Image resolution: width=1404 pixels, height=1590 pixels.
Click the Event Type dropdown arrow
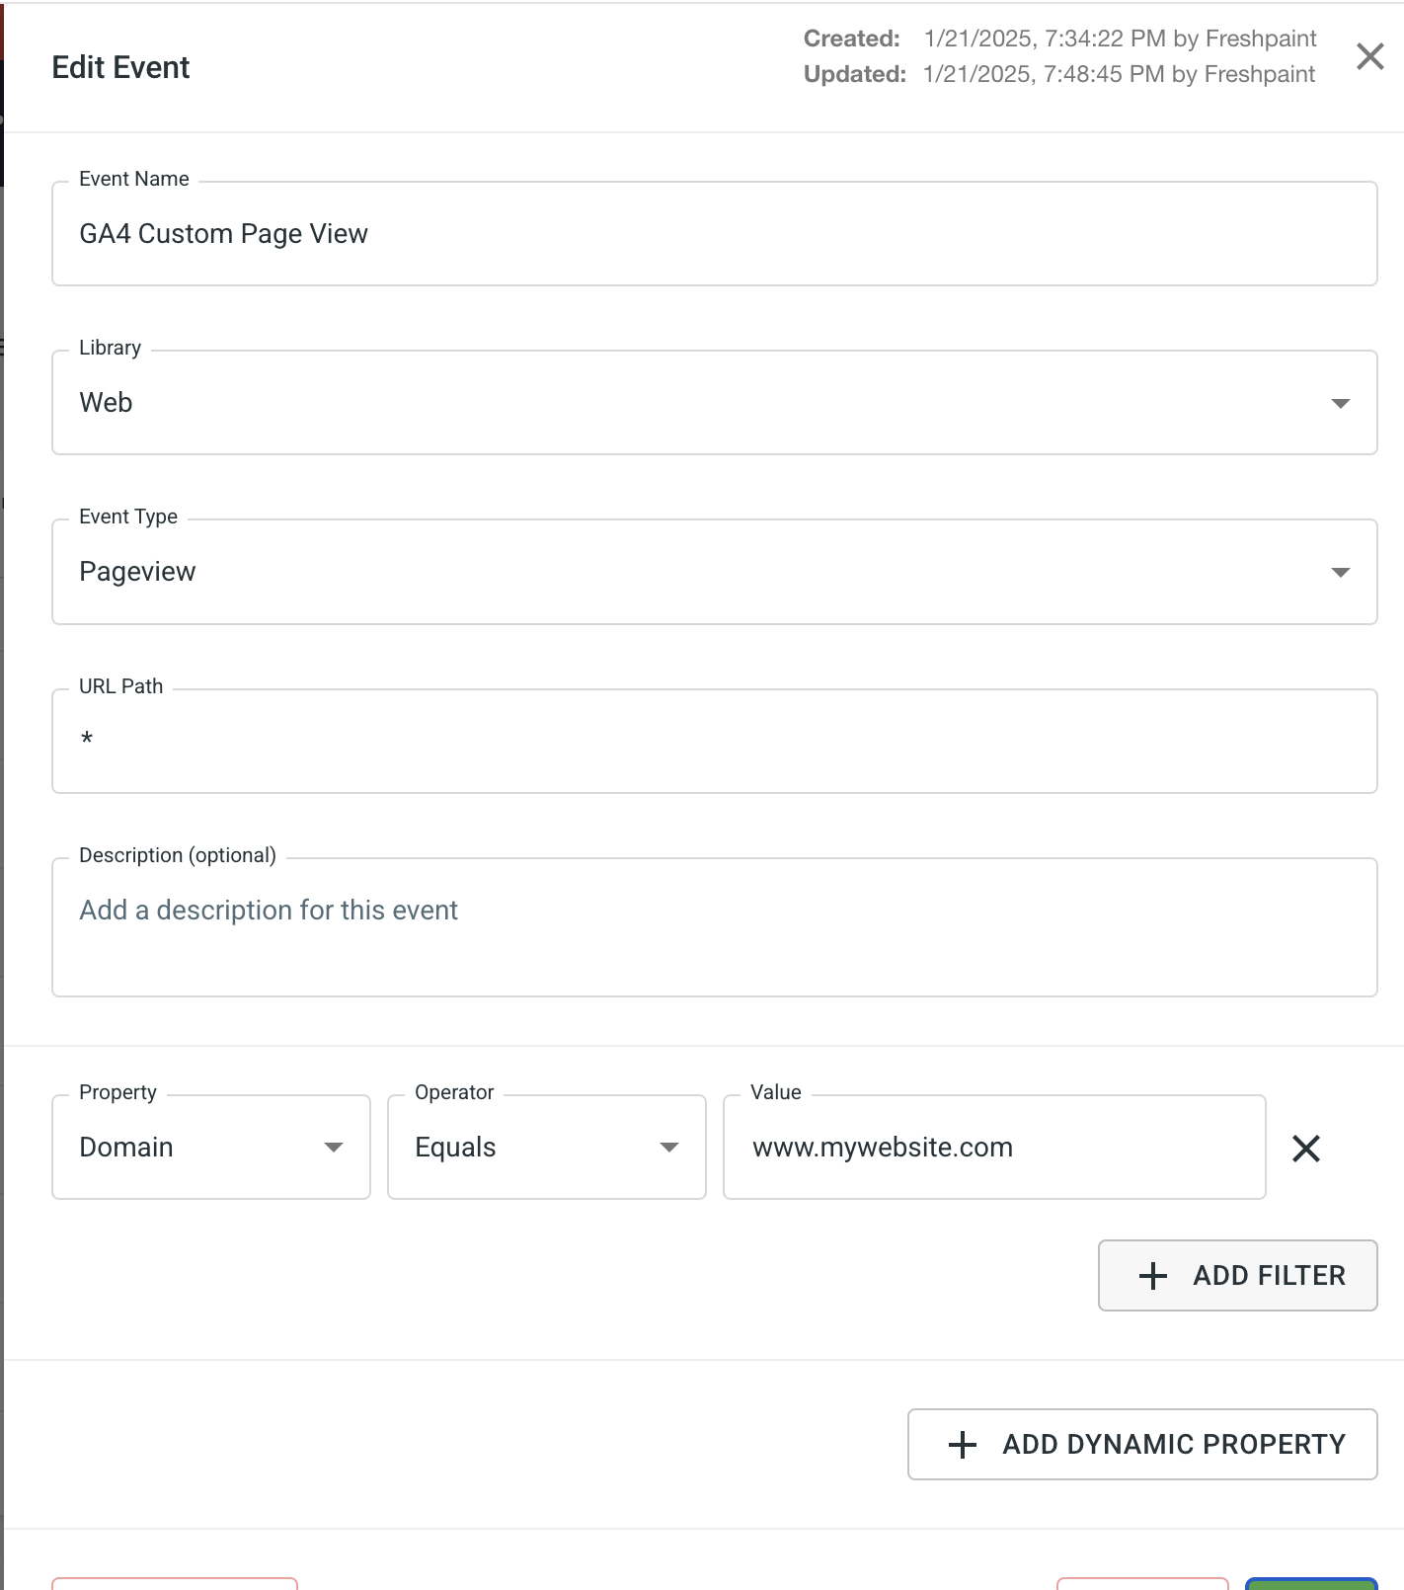click(1340, 573)
